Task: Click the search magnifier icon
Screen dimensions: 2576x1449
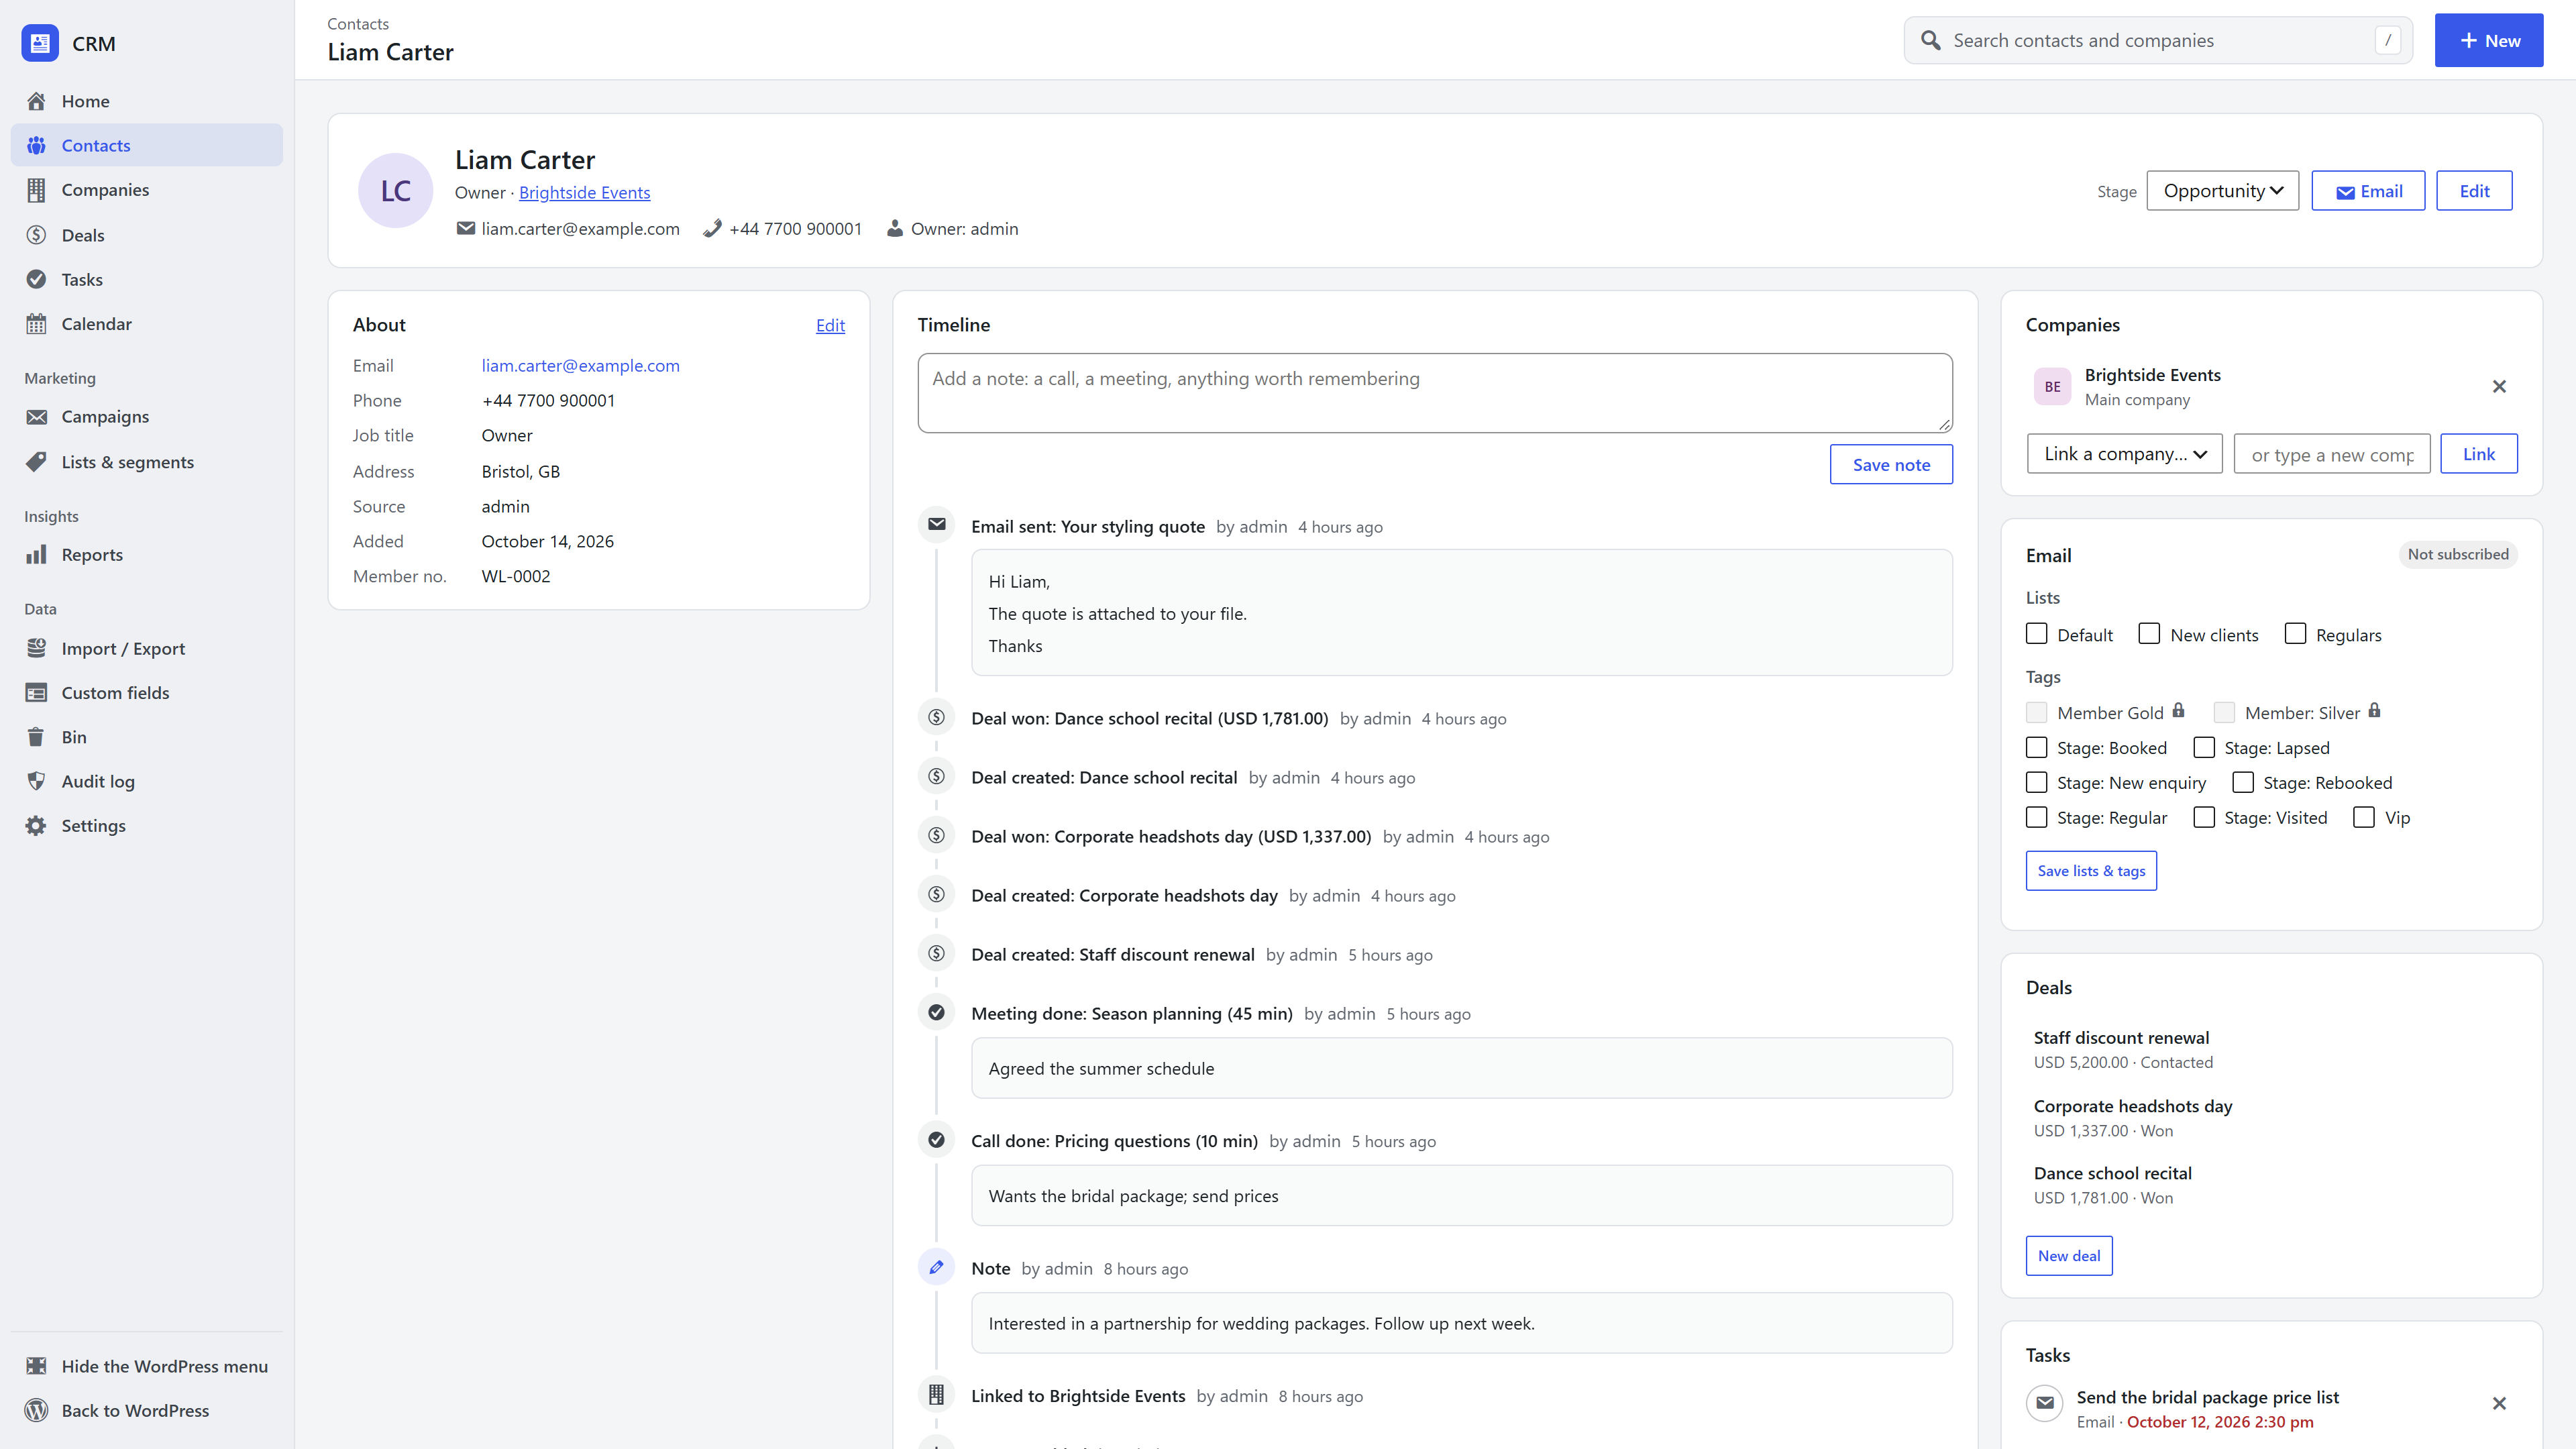Action: point(1931,40)
